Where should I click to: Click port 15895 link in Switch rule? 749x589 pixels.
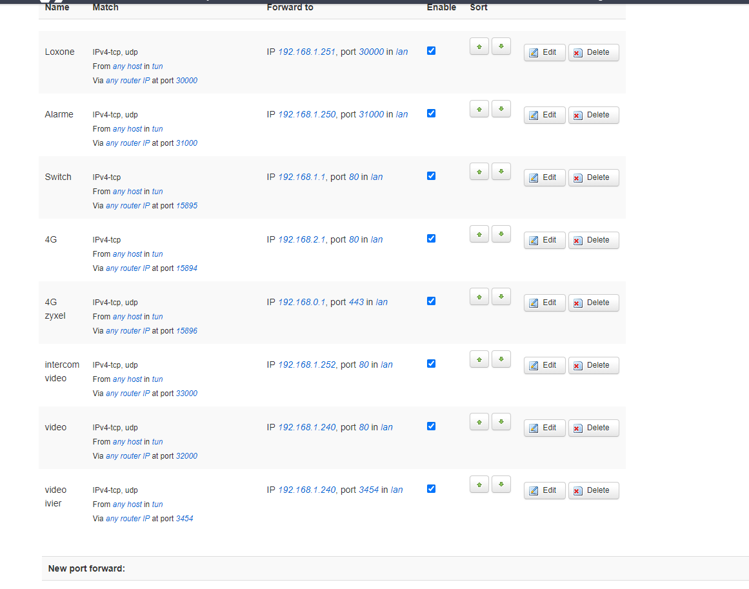point(186,206)
